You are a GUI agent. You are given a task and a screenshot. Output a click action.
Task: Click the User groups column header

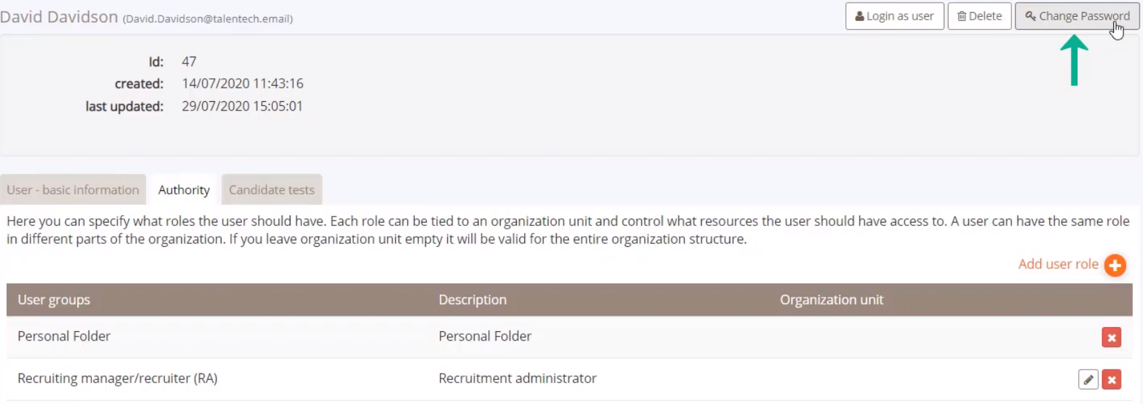tap(54, 300)
